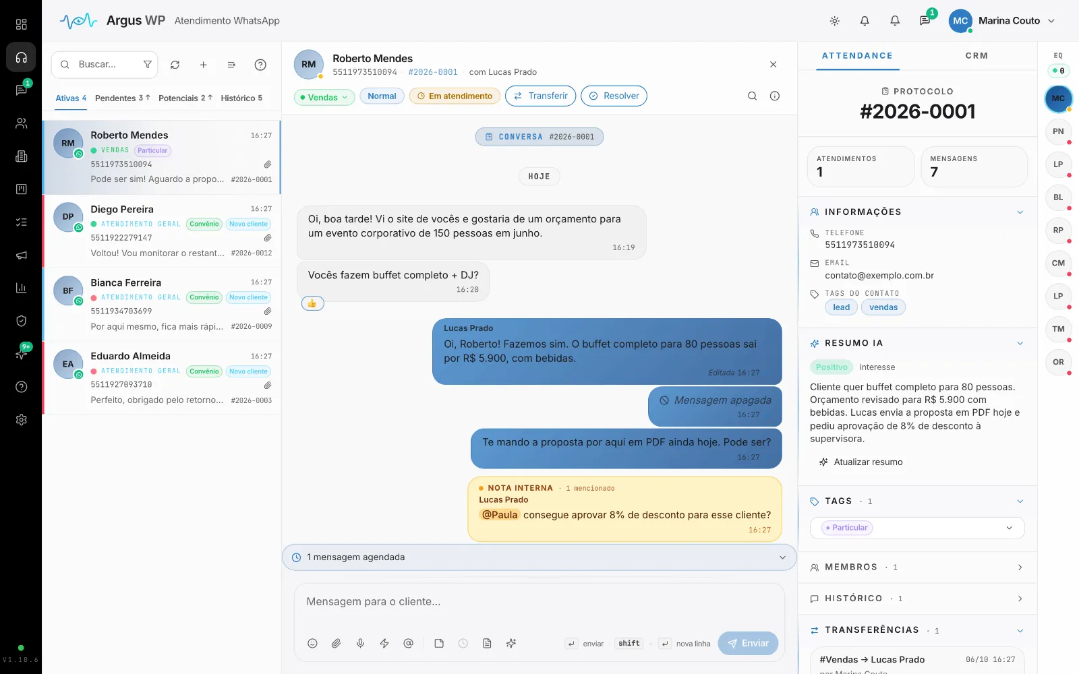Screen dimensions: 1079x674
Task: Open quick replies lightning icon
Action: [384, 644]
